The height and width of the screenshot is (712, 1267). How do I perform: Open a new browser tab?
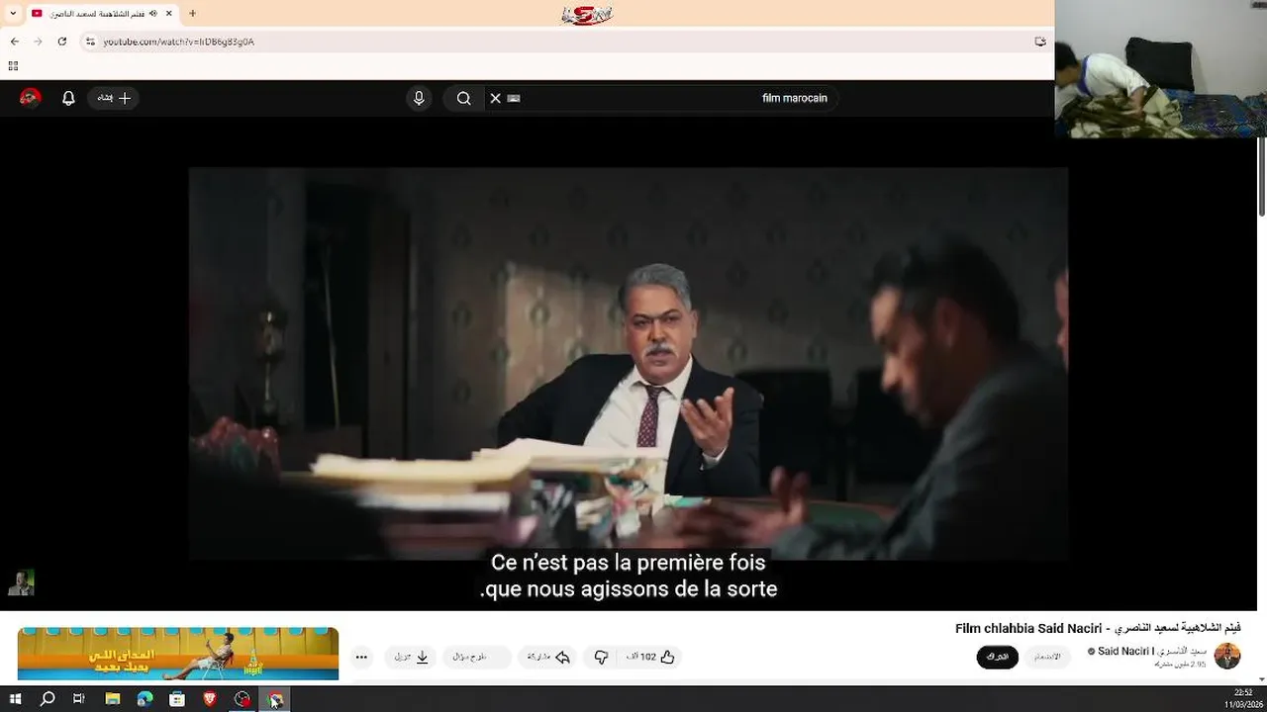pos(192,14)
